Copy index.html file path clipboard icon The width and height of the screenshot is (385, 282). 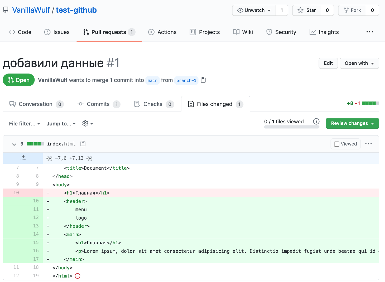point(83,144)
